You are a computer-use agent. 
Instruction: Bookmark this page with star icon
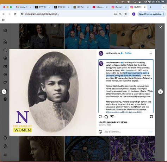126,14
